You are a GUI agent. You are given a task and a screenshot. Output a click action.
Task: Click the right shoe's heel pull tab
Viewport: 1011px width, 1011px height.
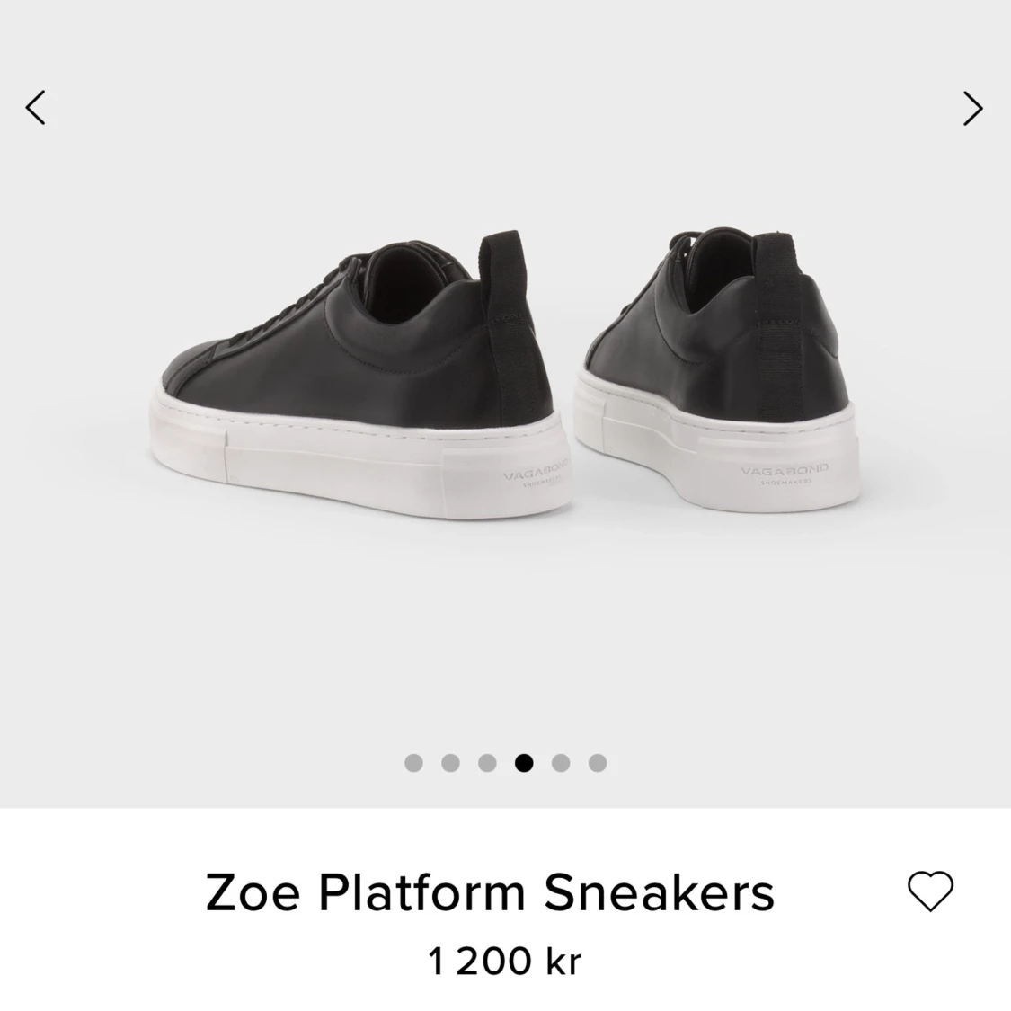point(776,323)
